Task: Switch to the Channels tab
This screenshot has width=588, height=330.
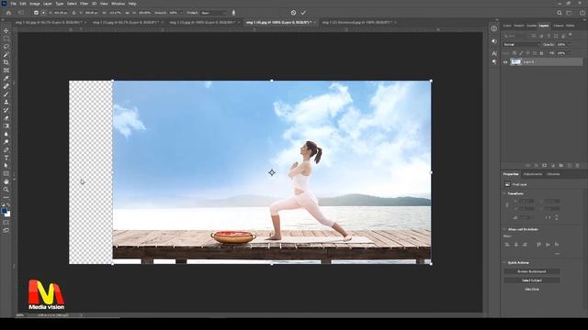Action: pyautogui.click(x=559, y=26)
